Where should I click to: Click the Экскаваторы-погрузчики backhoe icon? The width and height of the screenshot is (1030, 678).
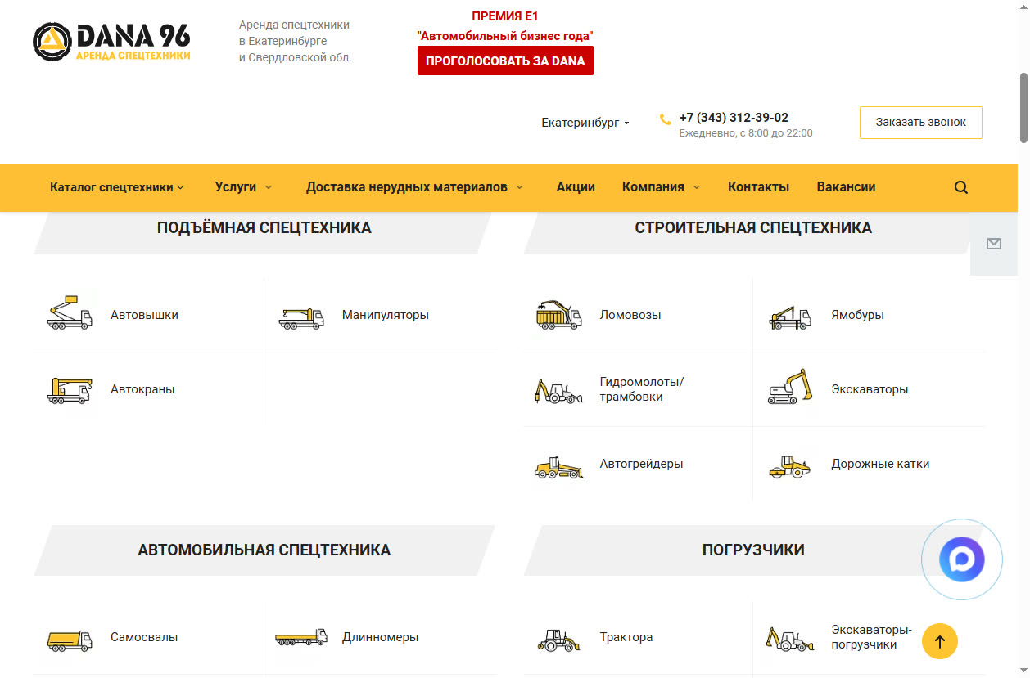point(790,638)
